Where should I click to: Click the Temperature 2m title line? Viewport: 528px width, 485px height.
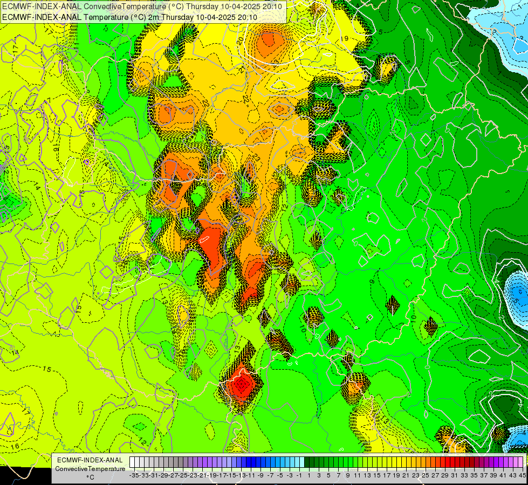coord(129,17)
